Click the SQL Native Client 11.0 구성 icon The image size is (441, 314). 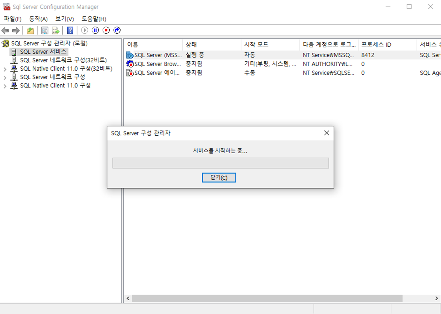coord(14,85)
